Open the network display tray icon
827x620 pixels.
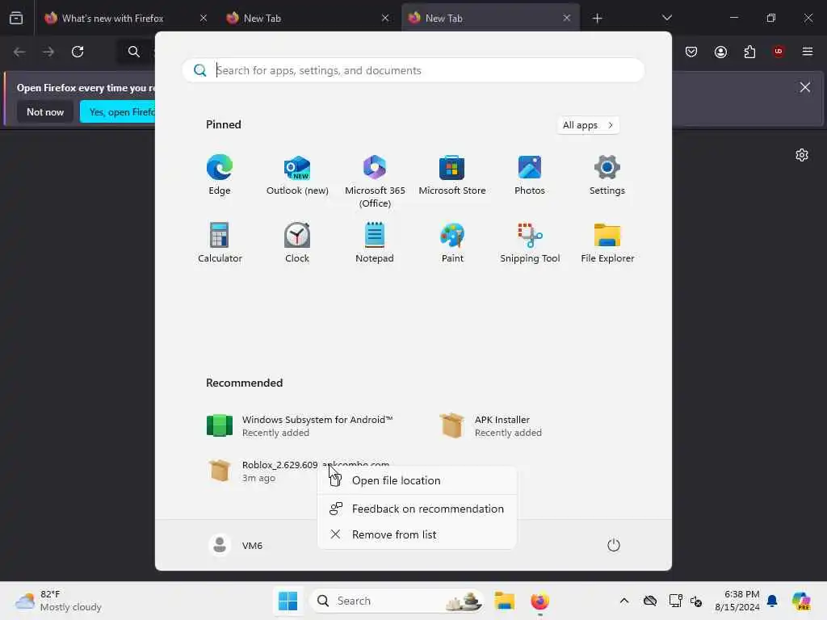click(675, 601)
